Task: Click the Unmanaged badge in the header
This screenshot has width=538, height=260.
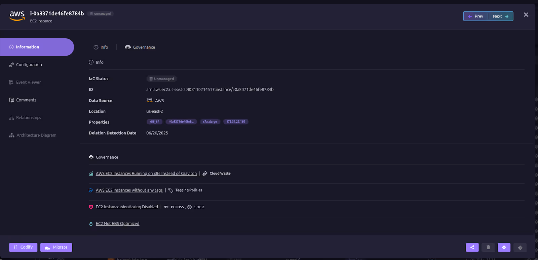Action: tap(100, 14)
